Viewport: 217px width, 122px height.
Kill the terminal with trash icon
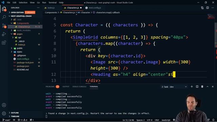(202, 87)
